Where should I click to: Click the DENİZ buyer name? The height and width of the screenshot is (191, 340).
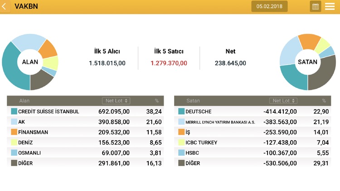pos(25,143)
